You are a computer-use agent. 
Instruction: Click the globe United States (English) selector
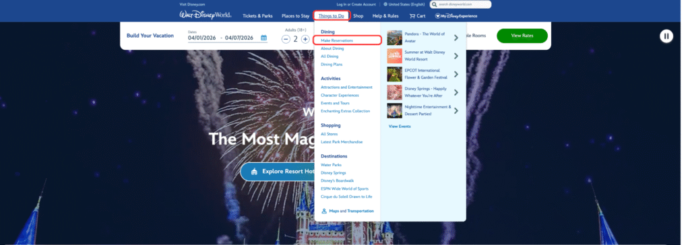click(404, 5)
